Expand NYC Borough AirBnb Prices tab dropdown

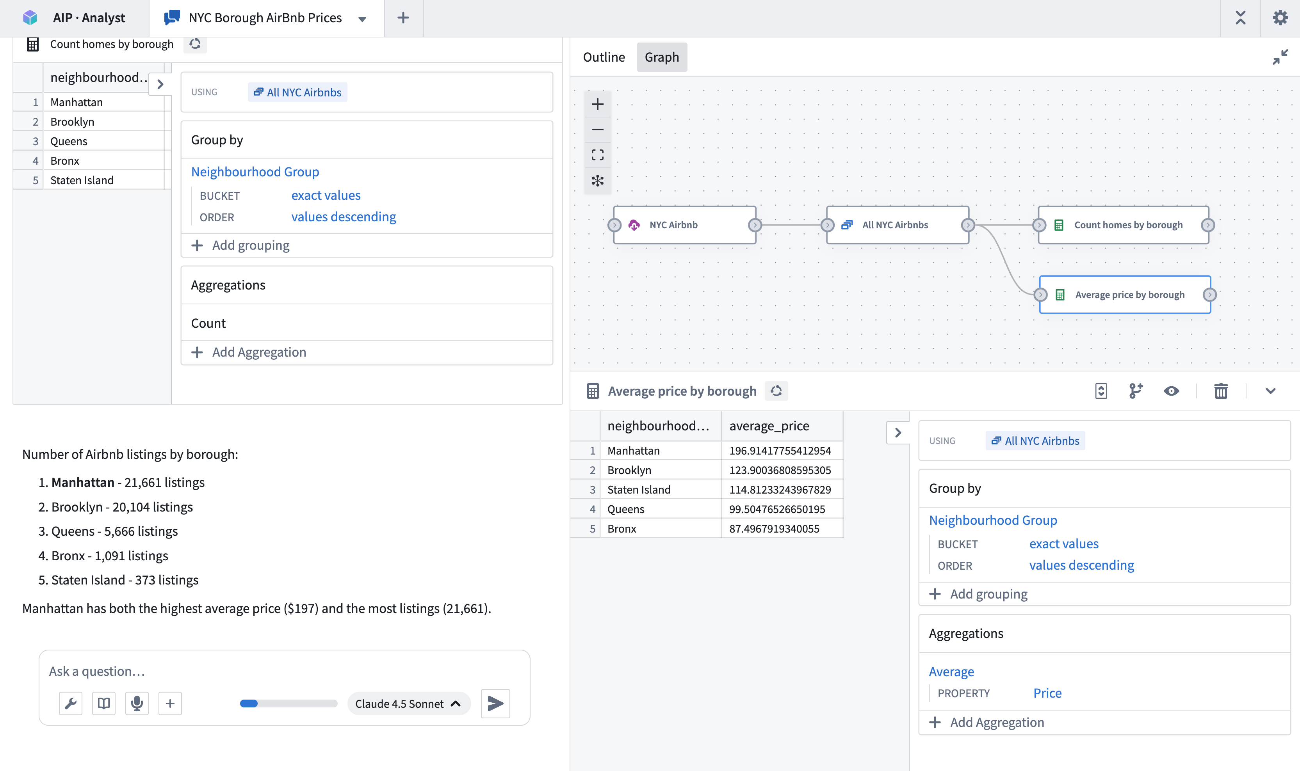tap(362, 19)
